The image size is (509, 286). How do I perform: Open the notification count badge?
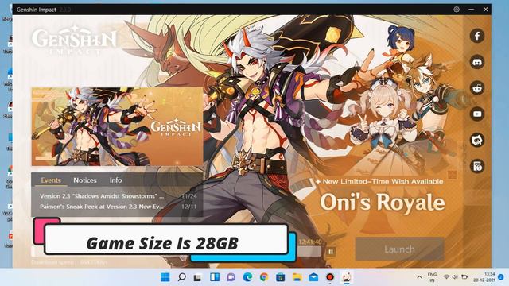[501, 277]
